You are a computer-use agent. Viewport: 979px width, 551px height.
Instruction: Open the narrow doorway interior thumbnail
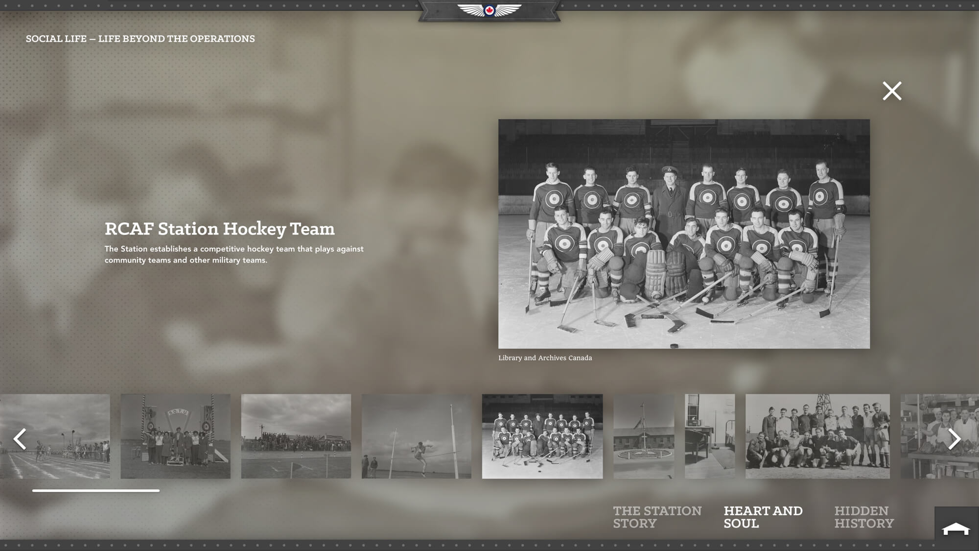709,436
